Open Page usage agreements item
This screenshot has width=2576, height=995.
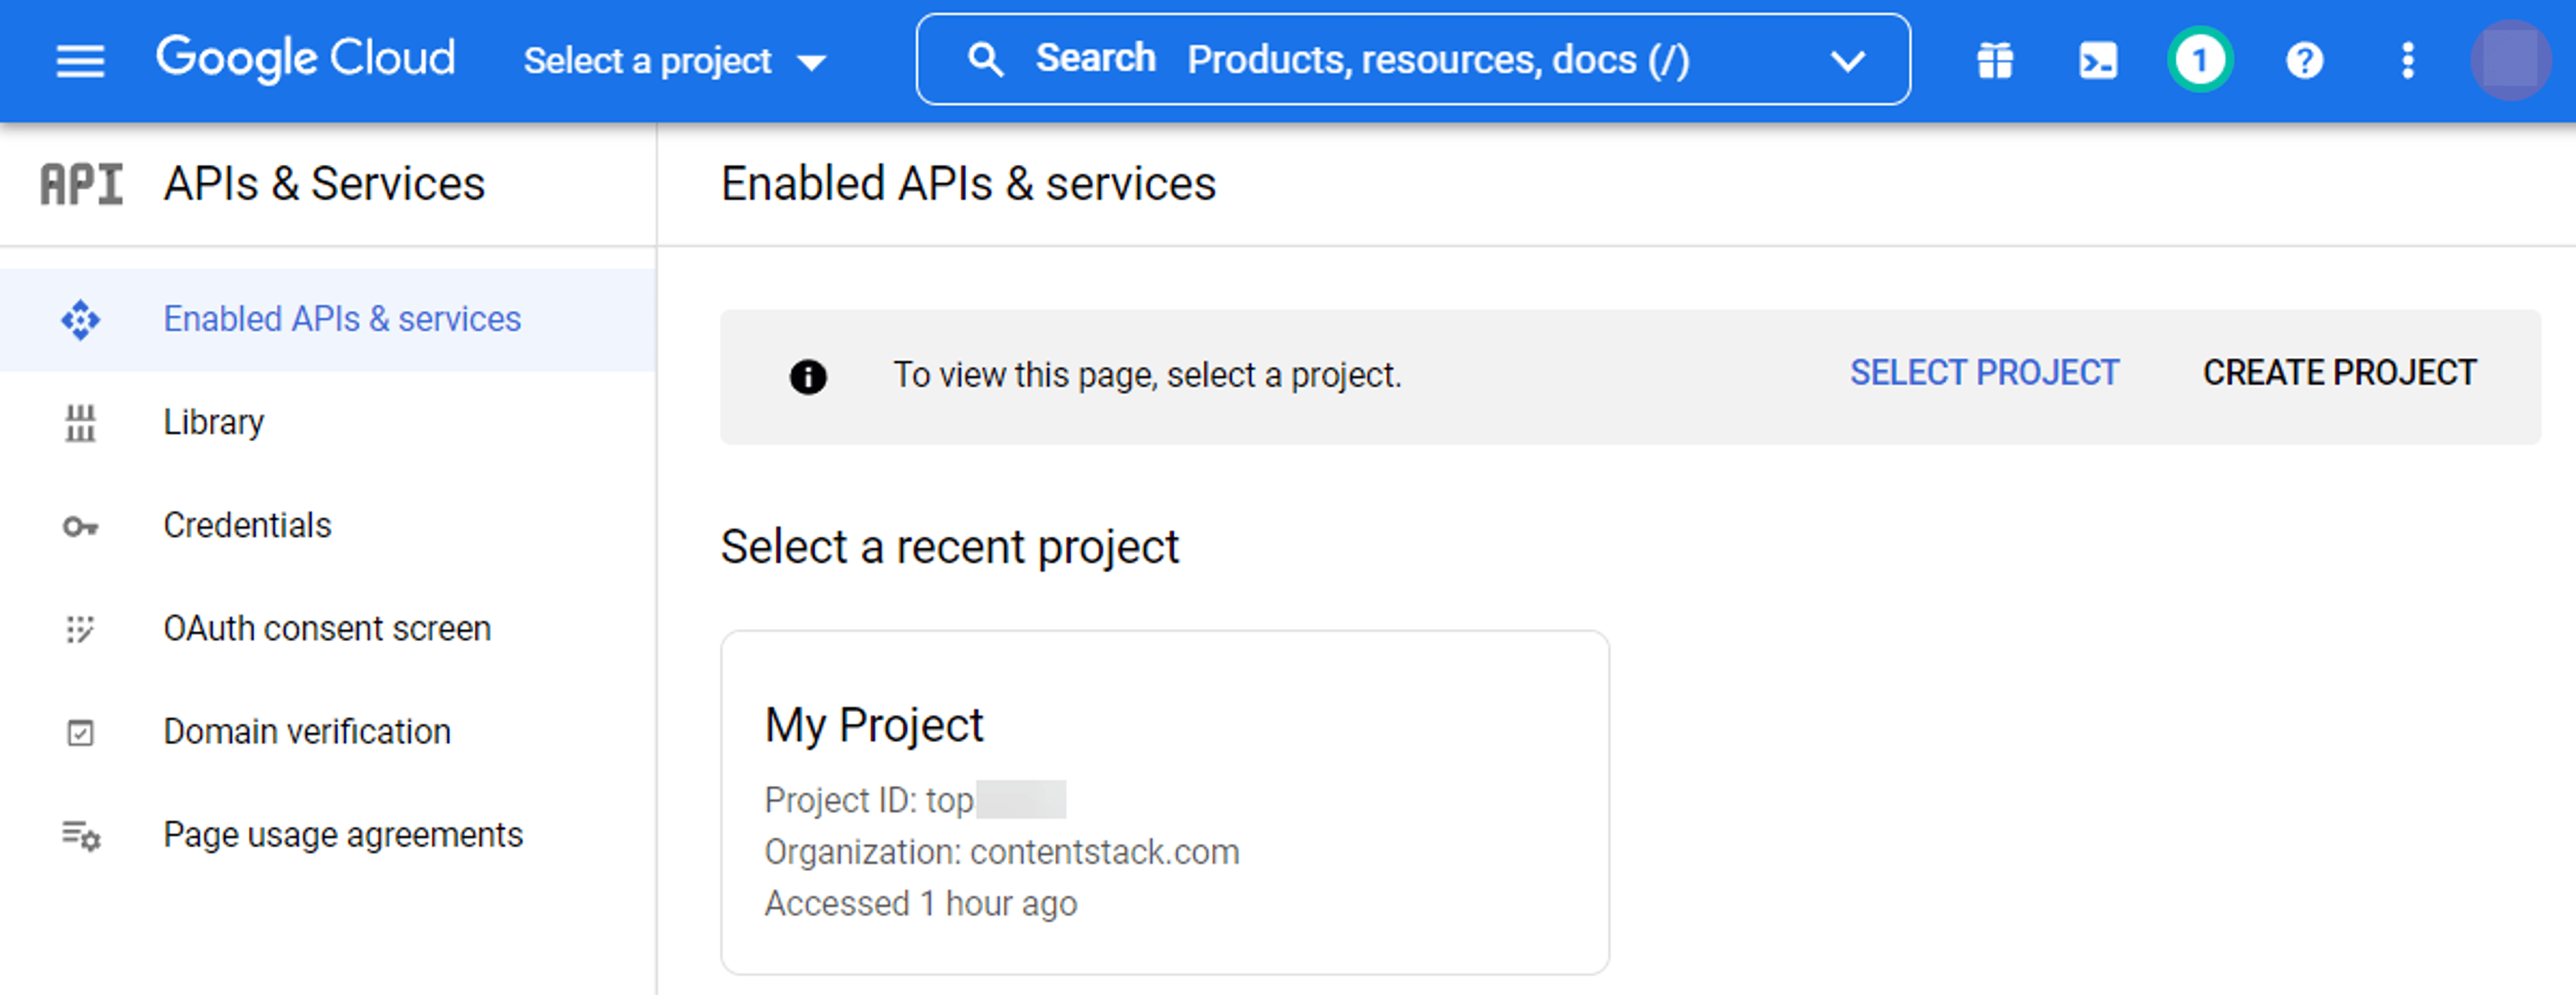coord(343,835)
